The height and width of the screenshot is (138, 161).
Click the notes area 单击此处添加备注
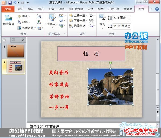80,126
